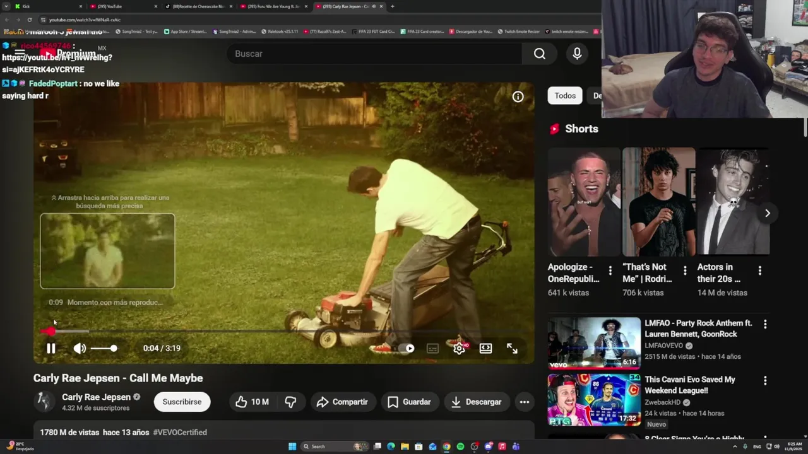Show next Shorts with the right chevron
This screenshot has width=808, height=454.
tap(767, 213)
